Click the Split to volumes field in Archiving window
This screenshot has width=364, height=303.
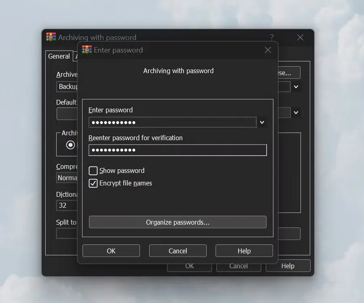click(x=67, y=234)
